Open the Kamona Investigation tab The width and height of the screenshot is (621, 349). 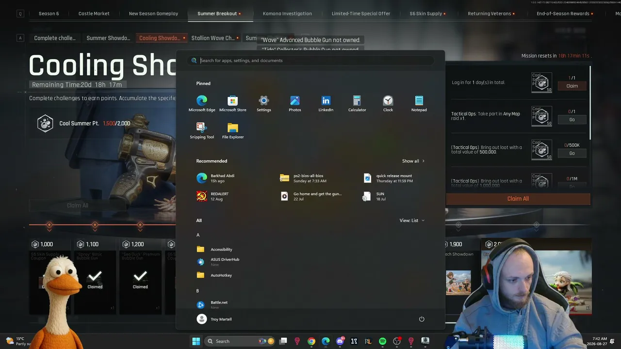tap(287, 14)
